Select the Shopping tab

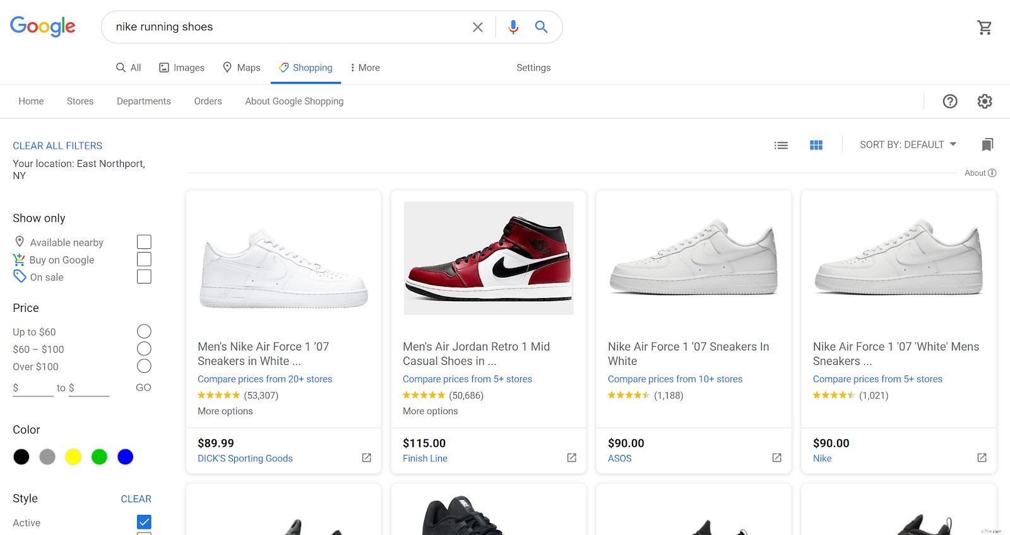(306, 67)
